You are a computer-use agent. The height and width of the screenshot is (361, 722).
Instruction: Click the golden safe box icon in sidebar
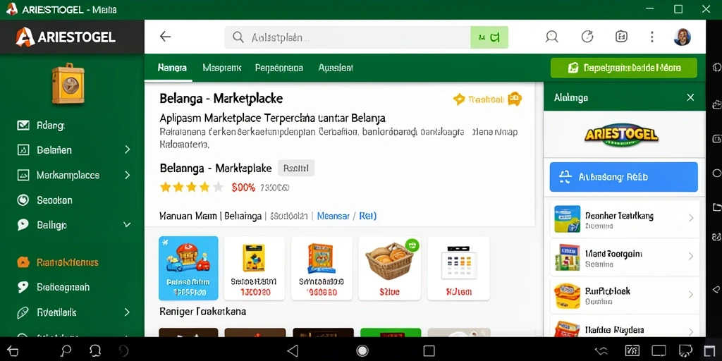(68, 83)
